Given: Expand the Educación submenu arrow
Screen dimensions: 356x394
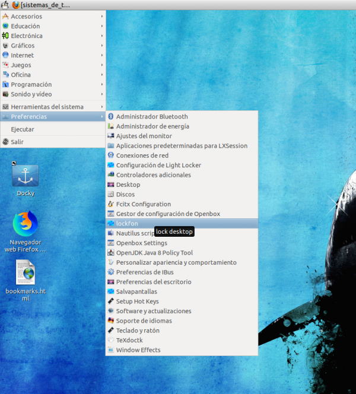Looking at the screenshot, I should pyautogui.click(x=102, y=26).
